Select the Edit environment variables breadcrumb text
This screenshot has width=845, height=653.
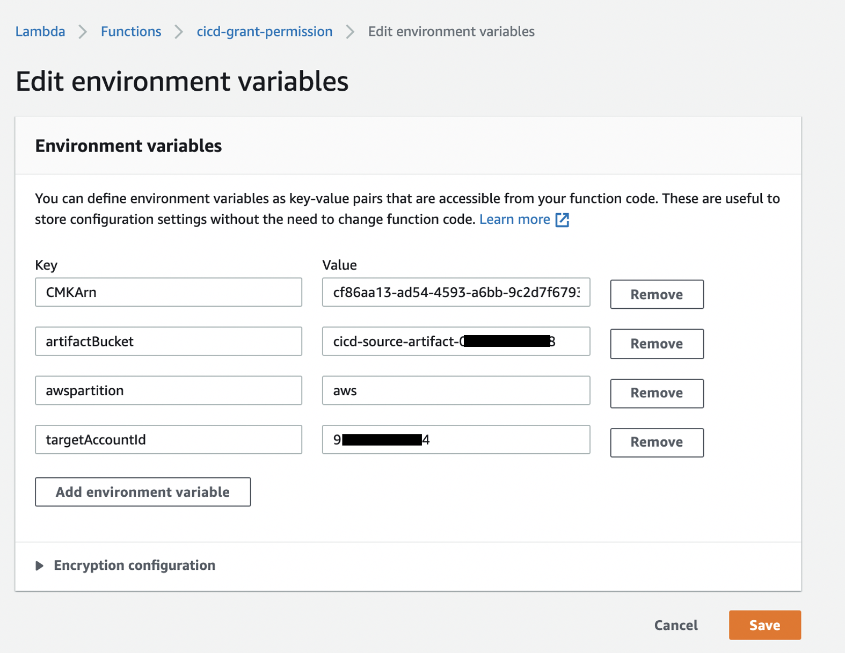pos(451,32)
